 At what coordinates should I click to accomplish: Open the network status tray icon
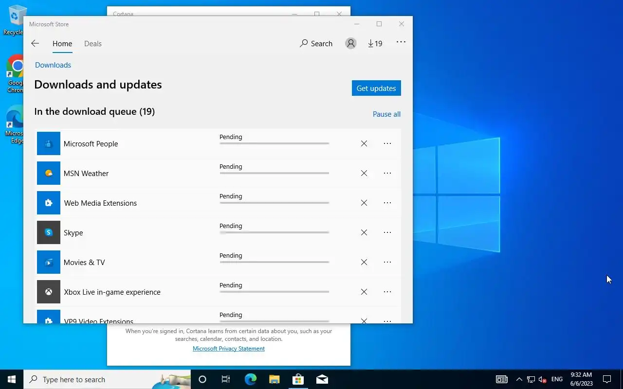coord(531,379)
